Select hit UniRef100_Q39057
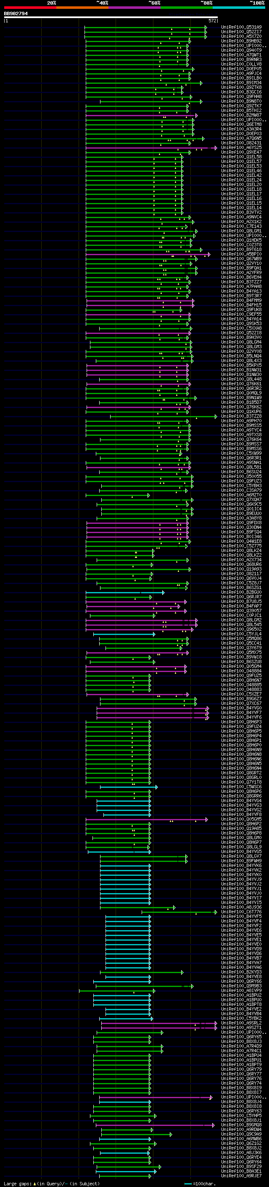The width and height of the screenshot is (269, 1187). tap(241, 611)
